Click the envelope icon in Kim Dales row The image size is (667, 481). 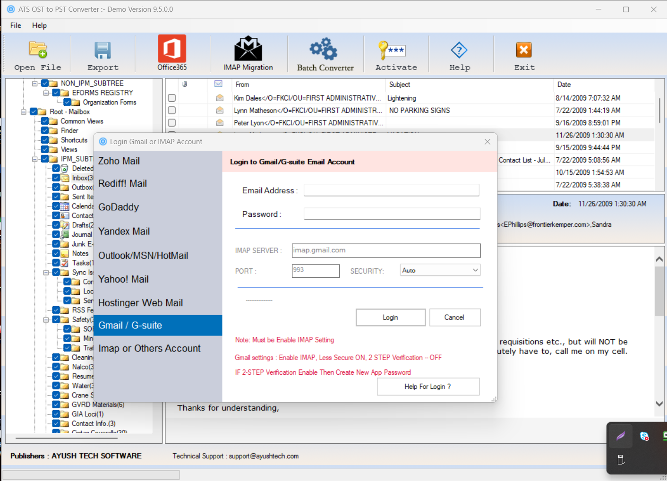pos(220,98)
